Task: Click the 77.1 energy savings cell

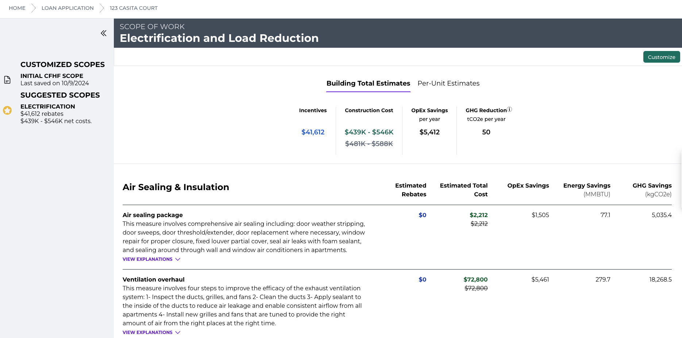Action: [x=605, y=215]
